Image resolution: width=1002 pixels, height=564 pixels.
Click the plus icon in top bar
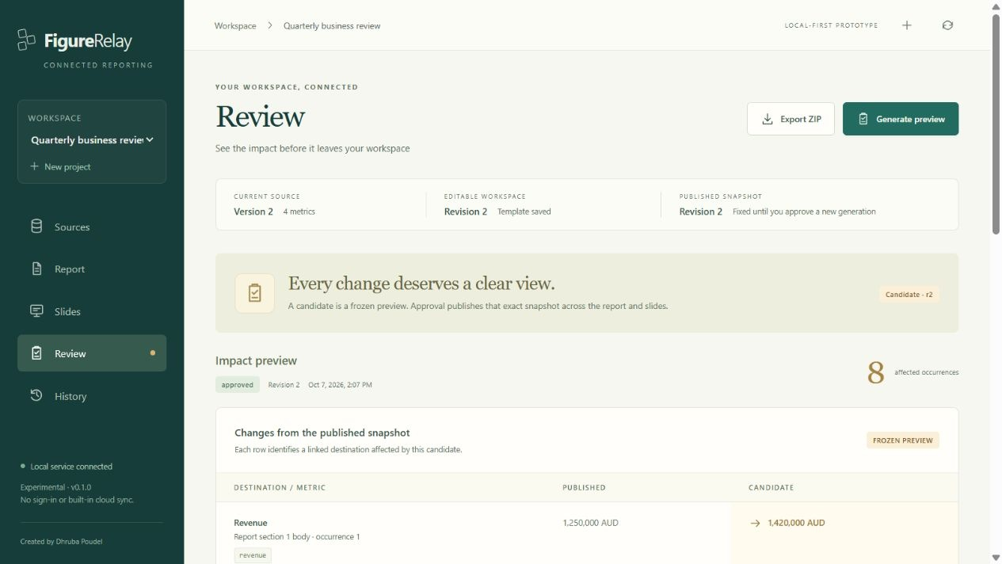[907, 25]
